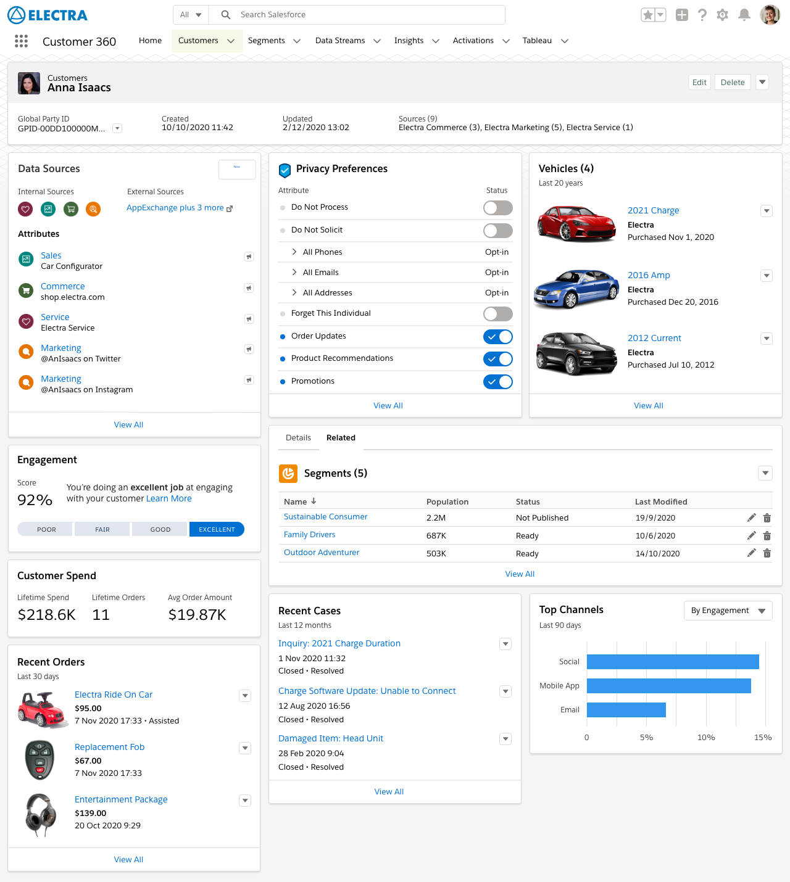The image size is (790, 882).
Task: Open the Learn More engagement link
Action: coord(168,498)
